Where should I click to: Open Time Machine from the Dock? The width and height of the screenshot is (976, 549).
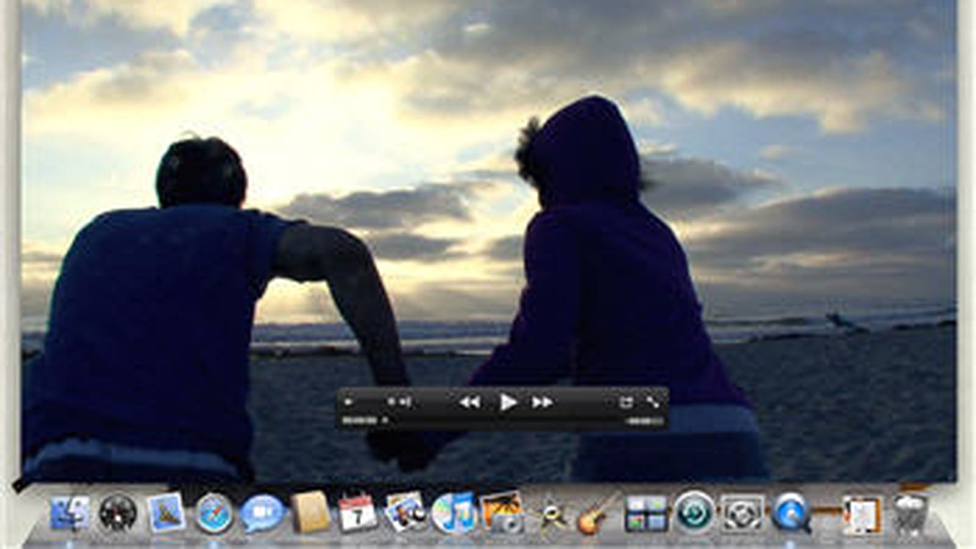(x=694, y=512)
